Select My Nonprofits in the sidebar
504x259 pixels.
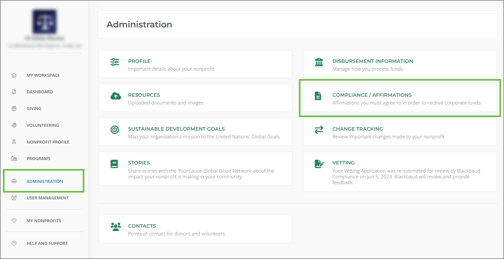click(44, 221)
